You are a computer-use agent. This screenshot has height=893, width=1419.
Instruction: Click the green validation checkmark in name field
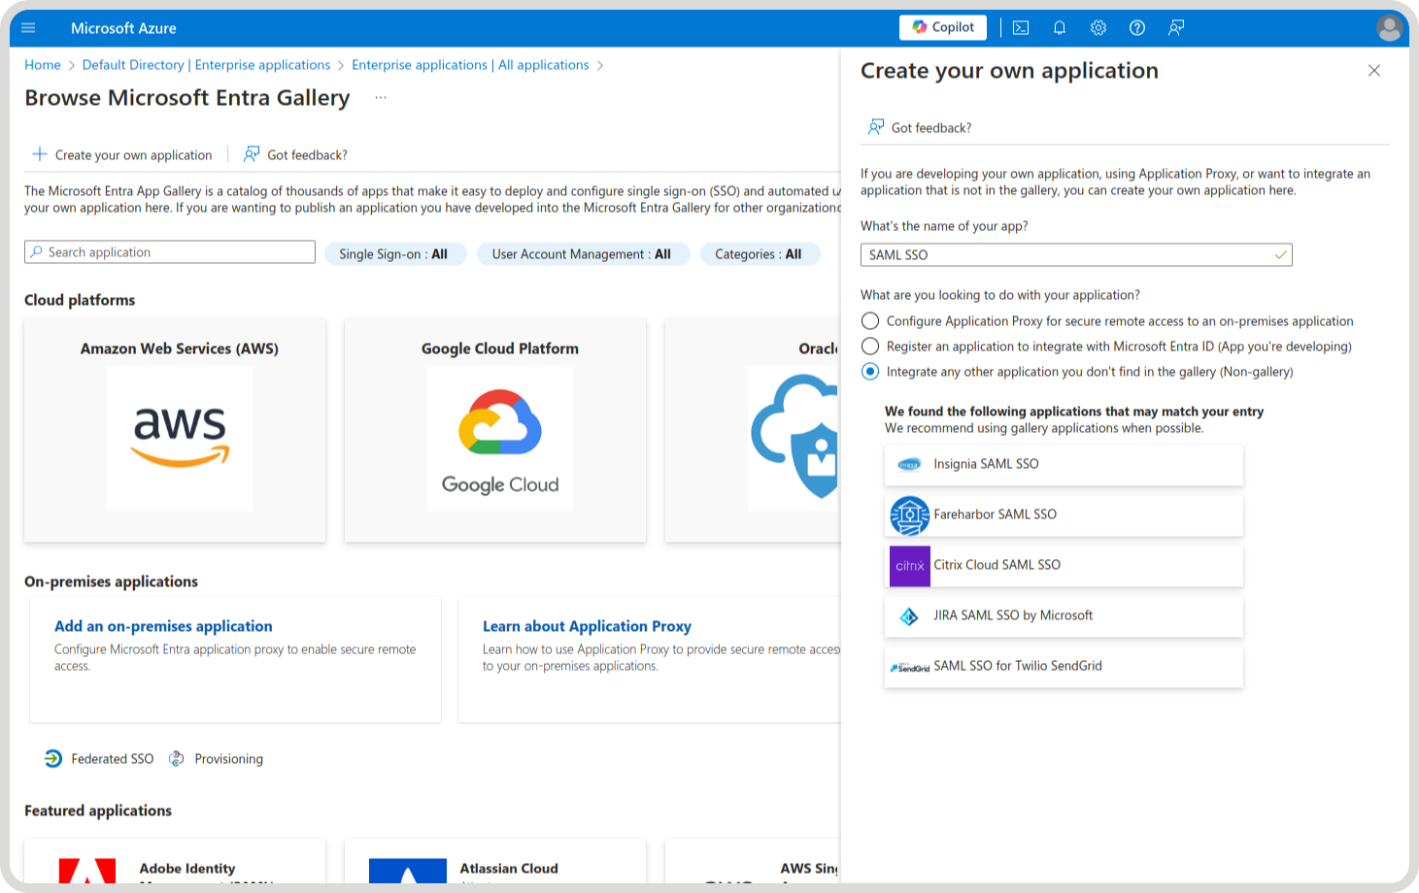(x=1281, y=254)
